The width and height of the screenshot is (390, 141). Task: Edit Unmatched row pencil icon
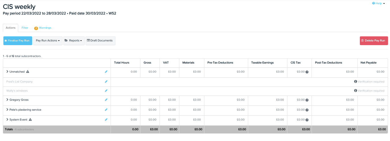[x=106, y=72]
